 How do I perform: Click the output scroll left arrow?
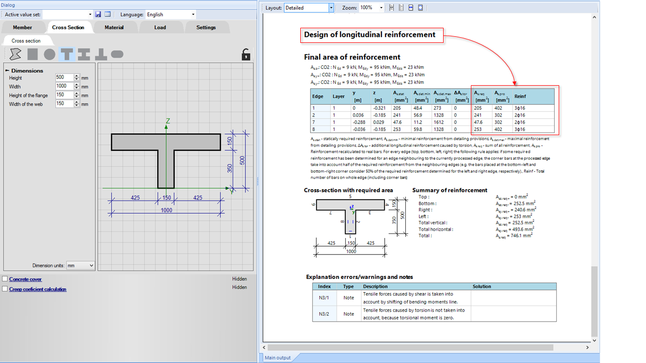tap(264, 347)
